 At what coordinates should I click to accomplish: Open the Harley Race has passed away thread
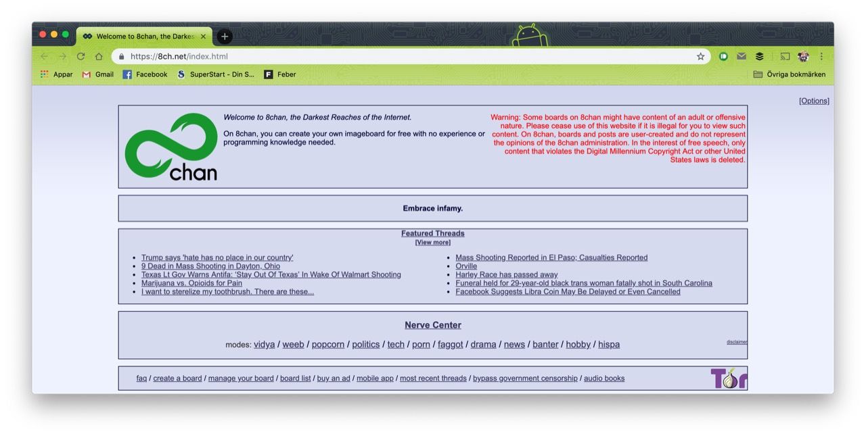coord(507,274)
